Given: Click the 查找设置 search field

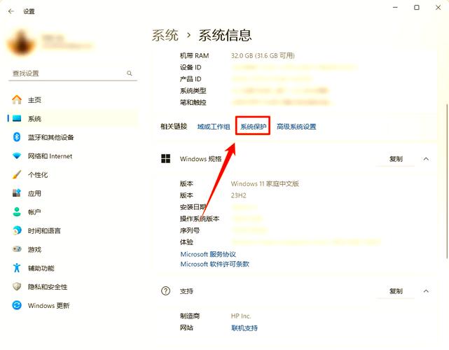Looking at the screenshot, I should click(x=72, y=73).
